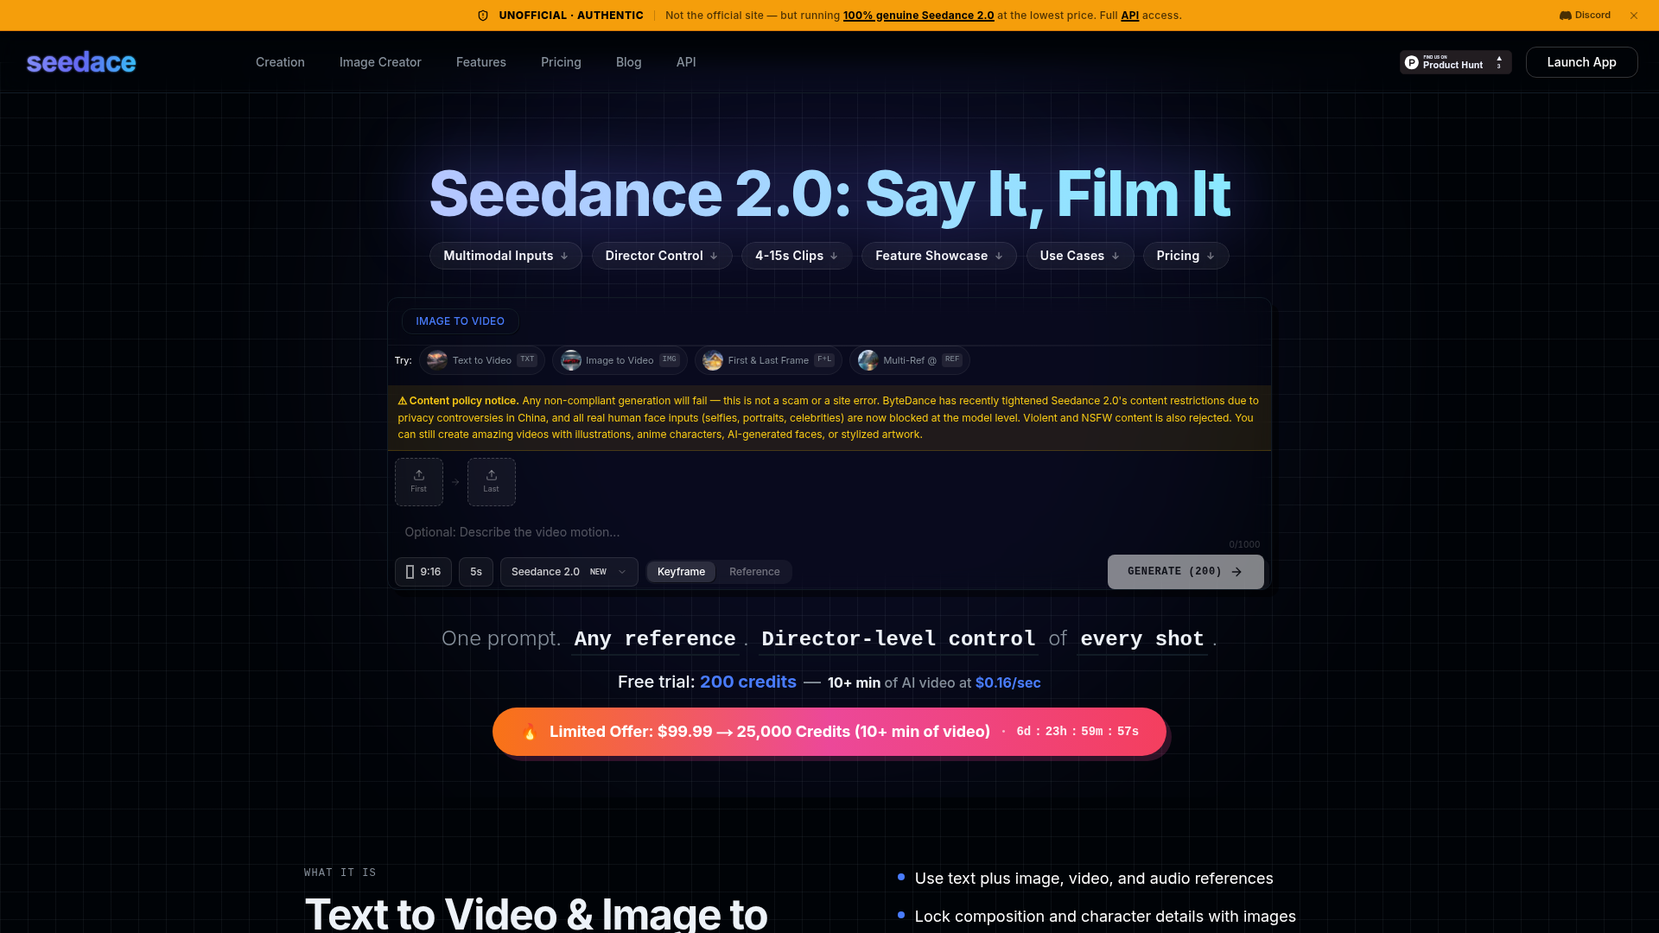Click the '$0.16/sec' price text
Image resolution: width=1659 pixels, height=933 pixels.
[x=1007, y=682]
